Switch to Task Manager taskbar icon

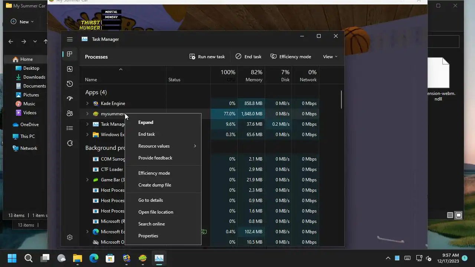(x=159, y=258)
